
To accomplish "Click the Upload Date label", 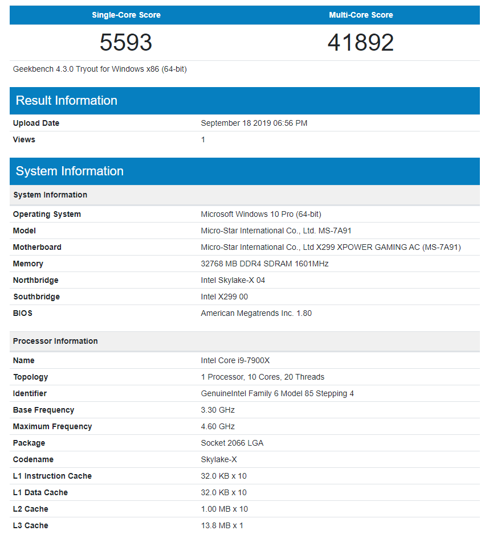I will (x=36, y=124).
